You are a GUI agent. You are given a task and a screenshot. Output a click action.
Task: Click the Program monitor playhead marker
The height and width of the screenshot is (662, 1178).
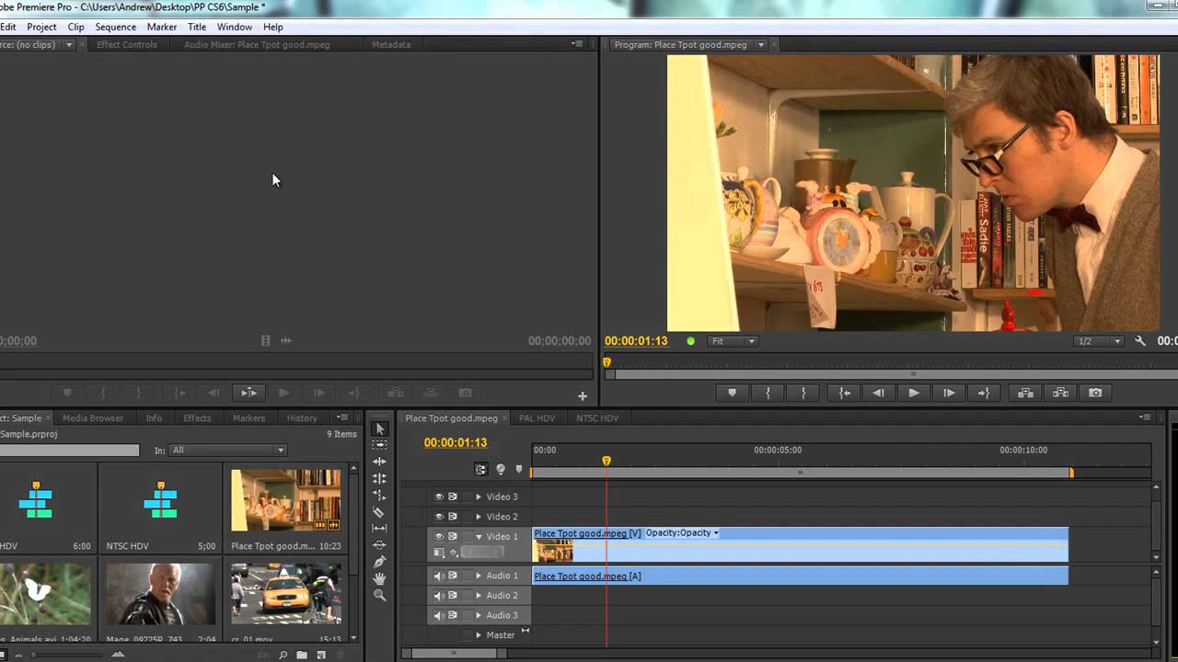coord(606,362)
